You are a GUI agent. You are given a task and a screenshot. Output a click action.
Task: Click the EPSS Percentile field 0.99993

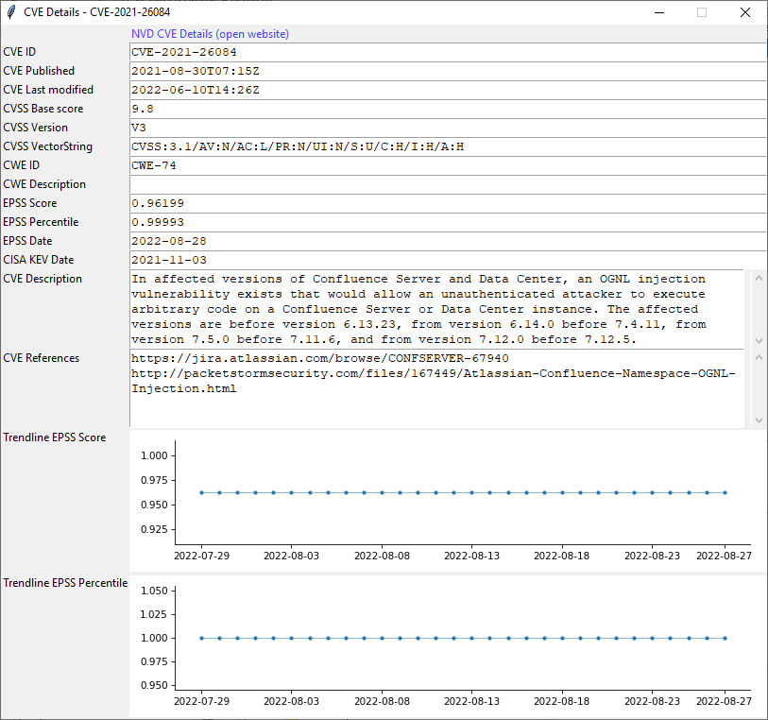pyautogui.click(x=448, y=222)
